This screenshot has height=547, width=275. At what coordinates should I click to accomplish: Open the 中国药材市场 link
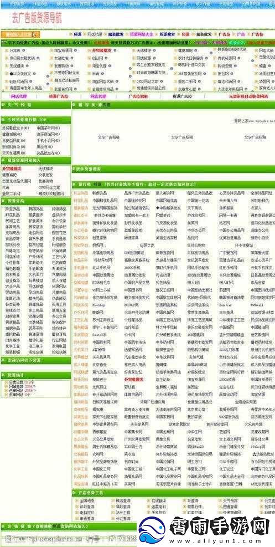[135, 342]
